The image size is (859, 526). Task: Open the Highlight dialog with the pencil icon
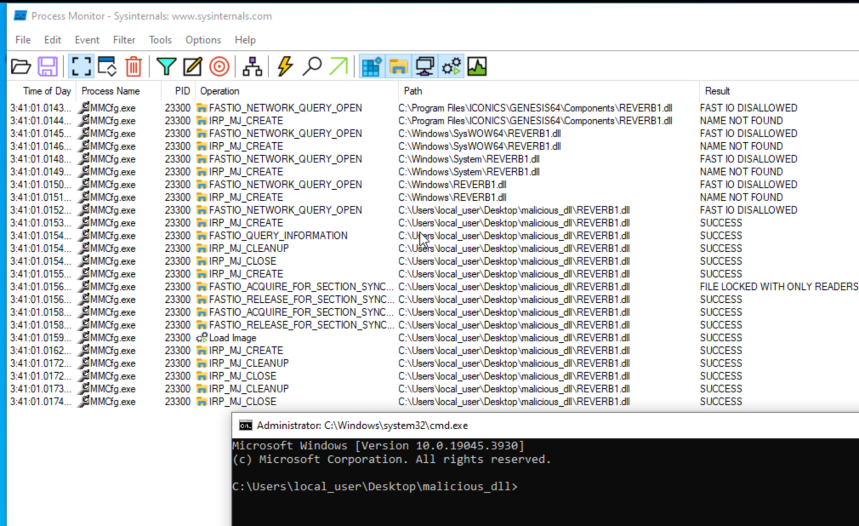[192, 65]
